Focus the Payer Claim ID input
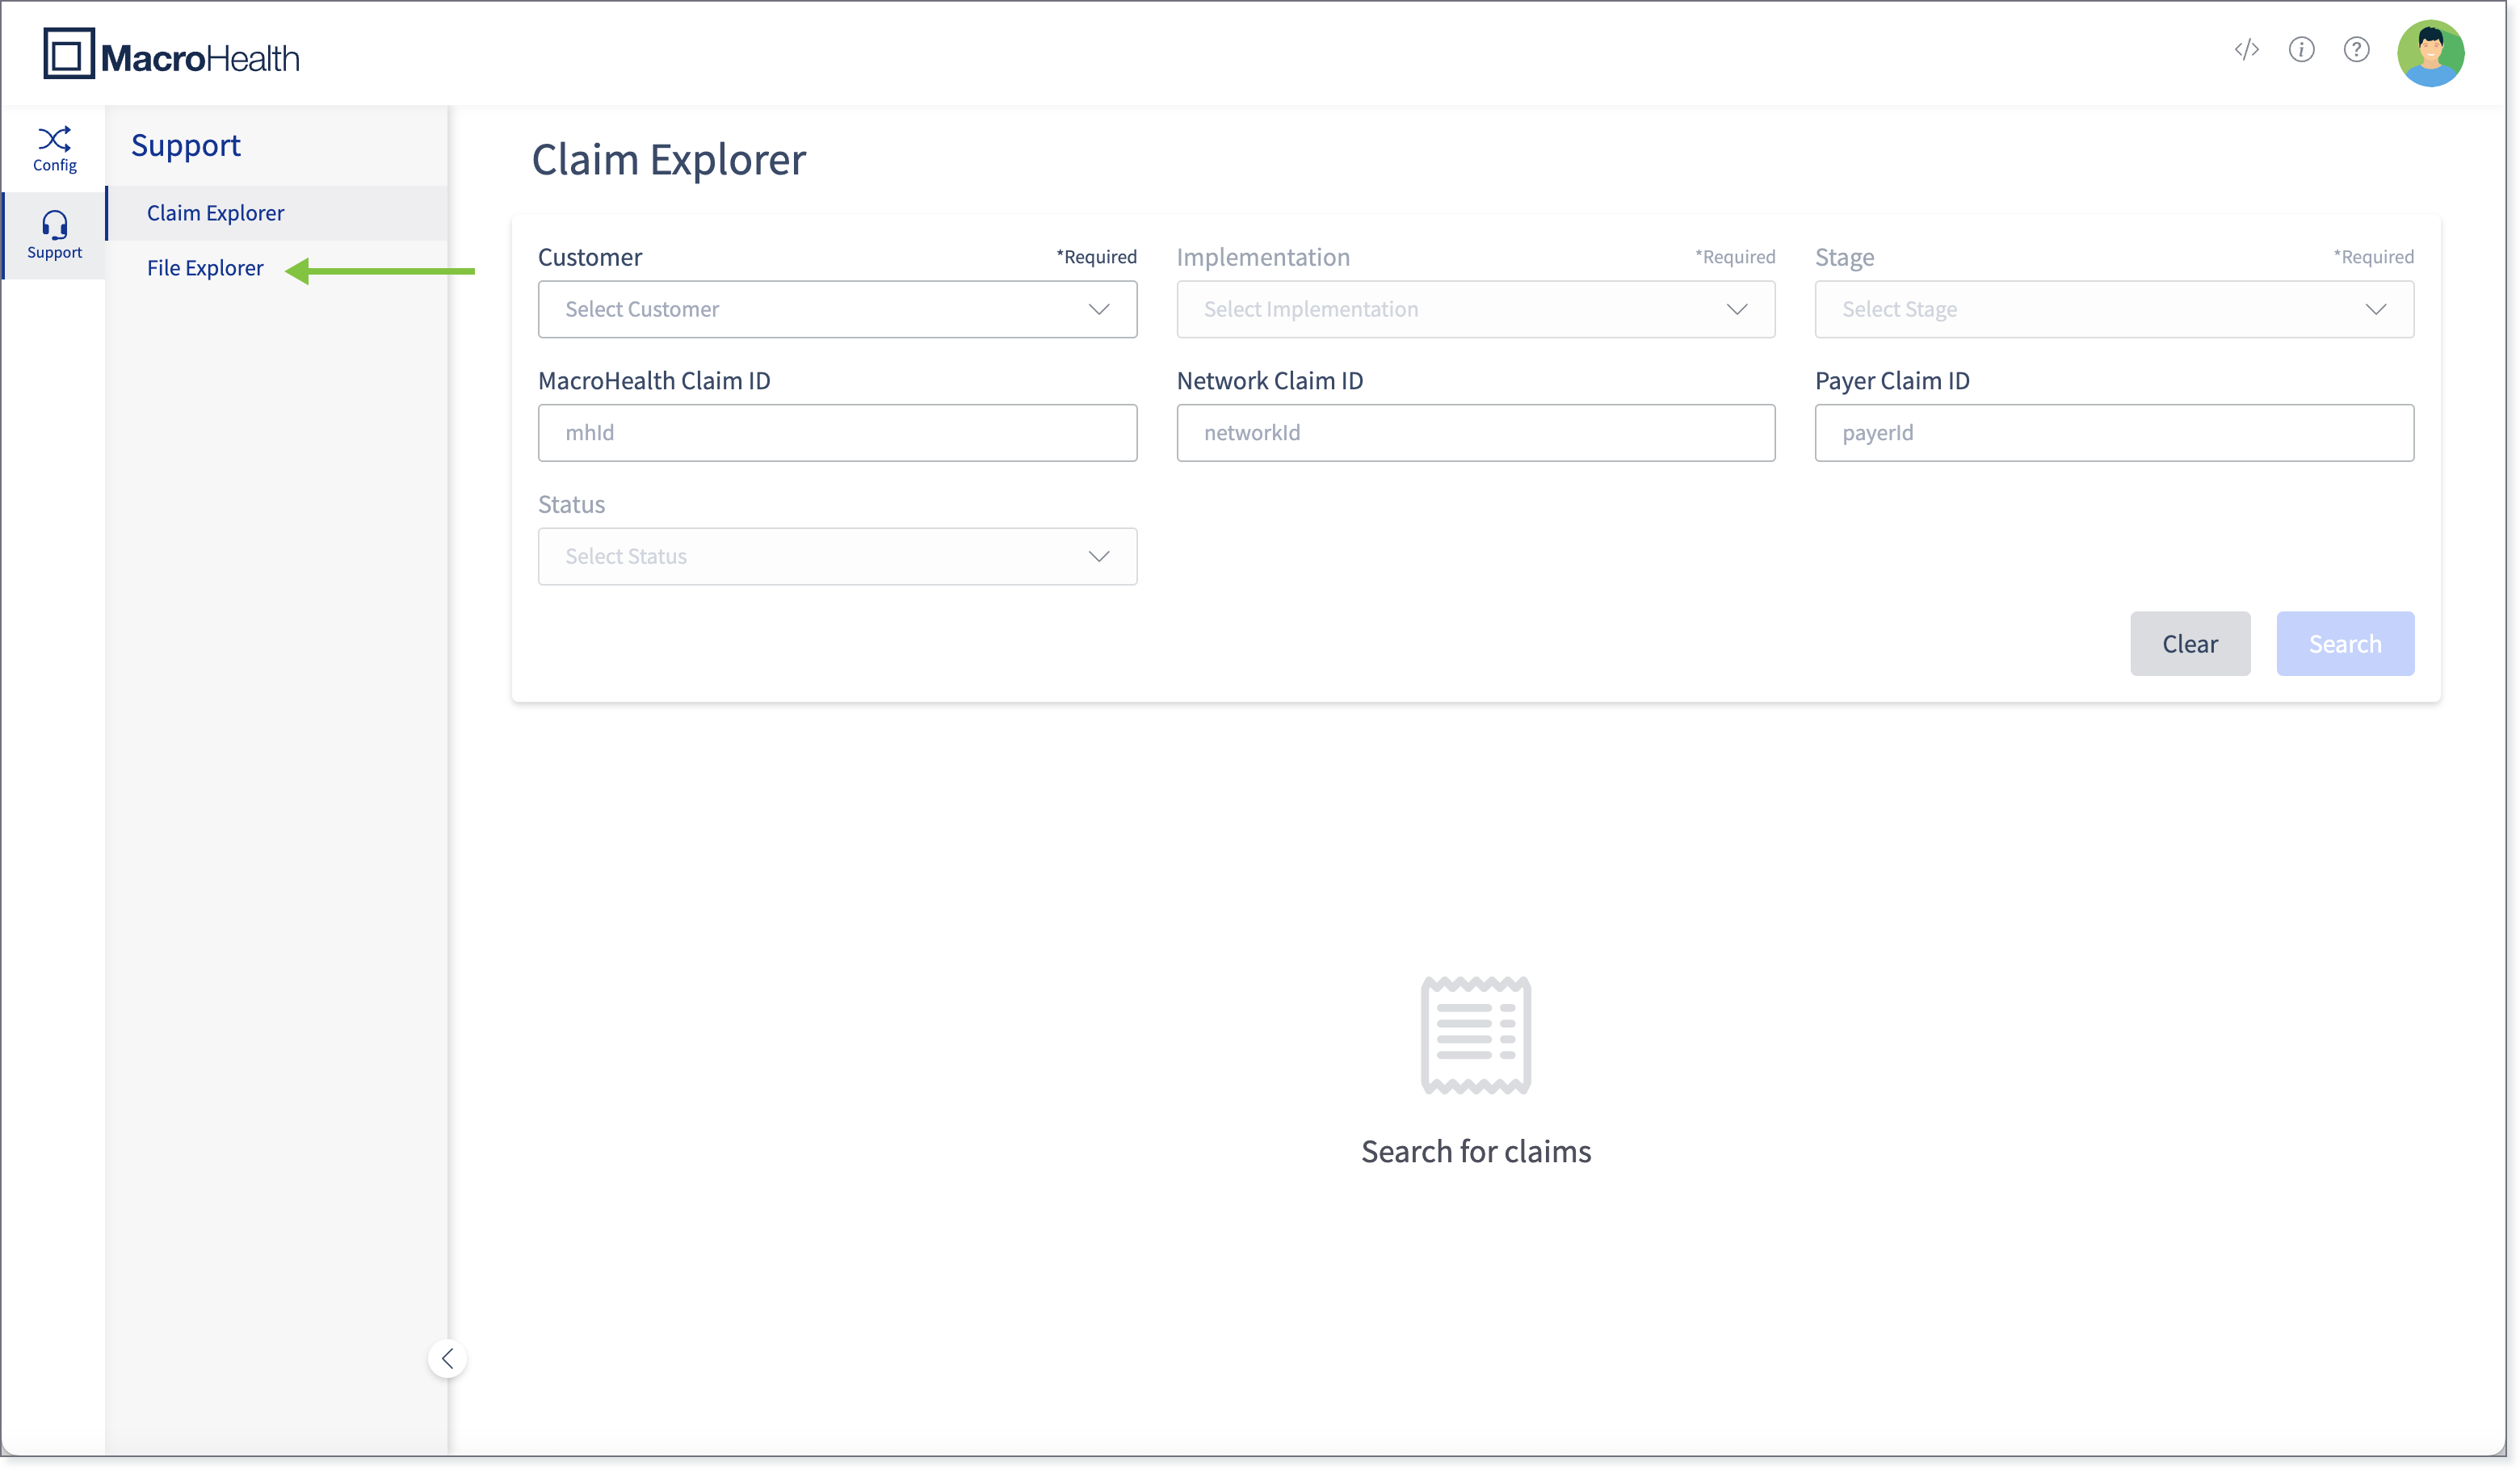The image size is (2520, 1470). point(2113,433)
